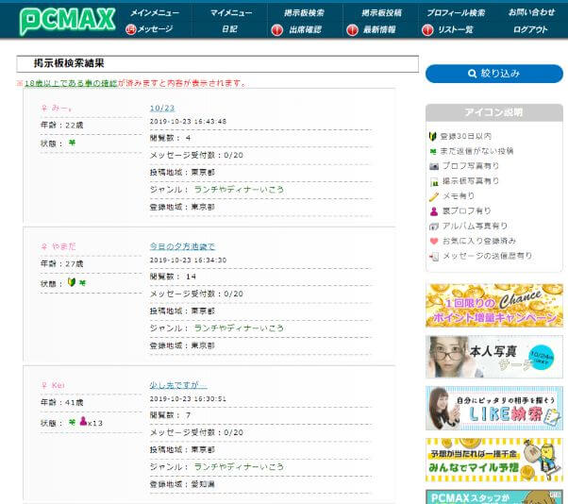Image resolution: width=568 pixels, height=504 pixels.
Task: Click red notification icon beside メッセージ
Action: pos(131,29)
